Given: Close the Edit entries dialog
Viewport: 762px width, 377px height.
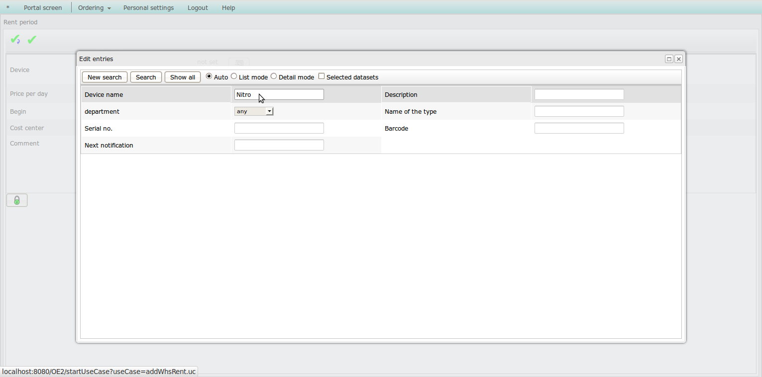Looking at the screenshot, I should pos(678,59).
